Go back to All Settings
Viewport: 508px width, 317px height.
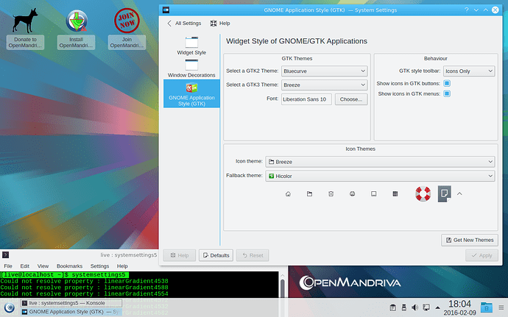click(x=184, y=24)
